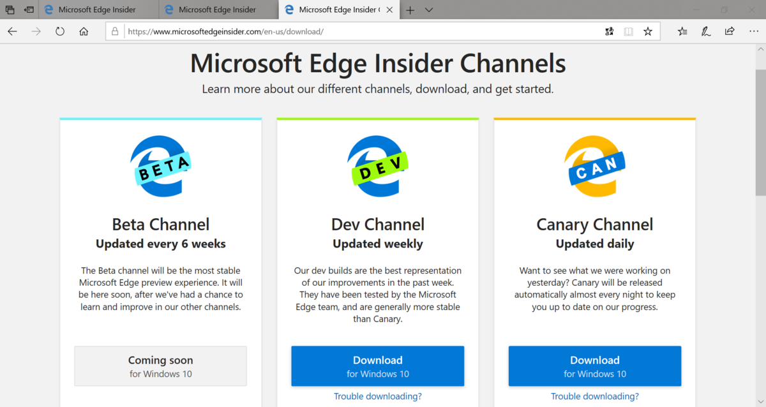The image size is (766, 407).
Task: Start Web Notes with the pen icon
Action: [x=706, y=31]
